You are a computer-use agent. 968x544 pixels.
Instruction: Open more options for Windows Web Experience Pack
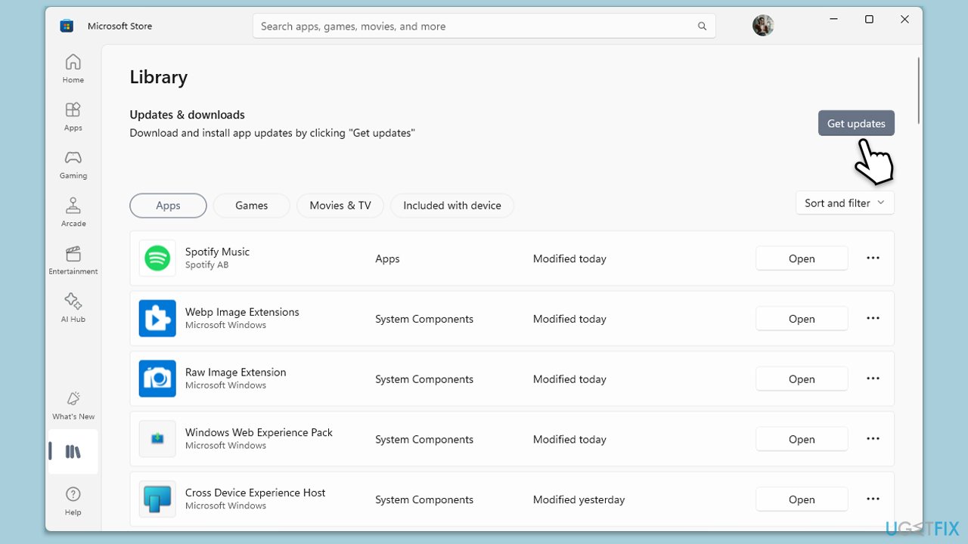click(873, 439)
